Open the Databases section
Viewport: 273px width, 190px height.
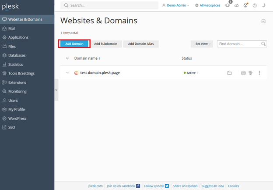(x=27, y=55)
